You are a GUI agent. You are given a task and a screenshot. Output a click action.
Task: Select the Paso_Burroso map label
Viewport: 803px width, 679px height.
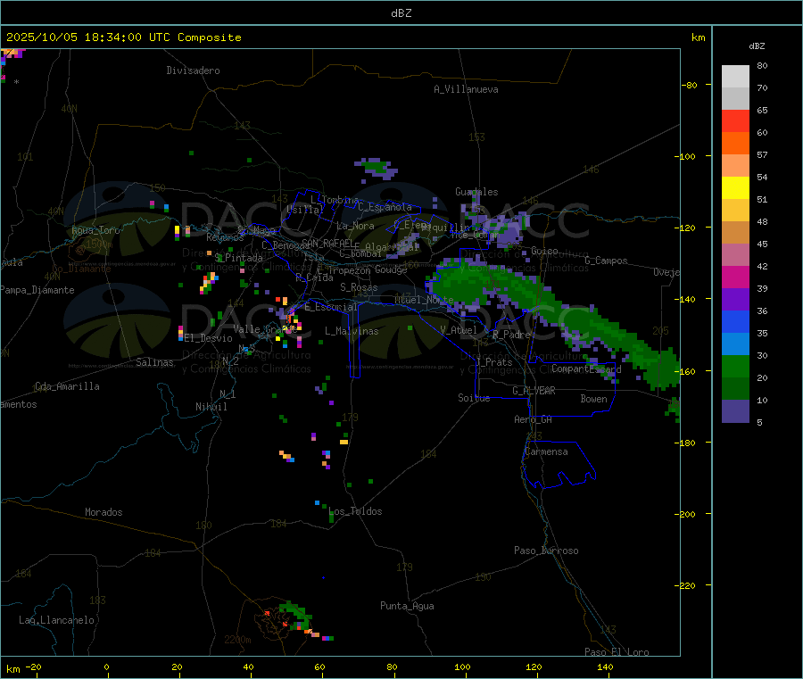tap(546, 551)
